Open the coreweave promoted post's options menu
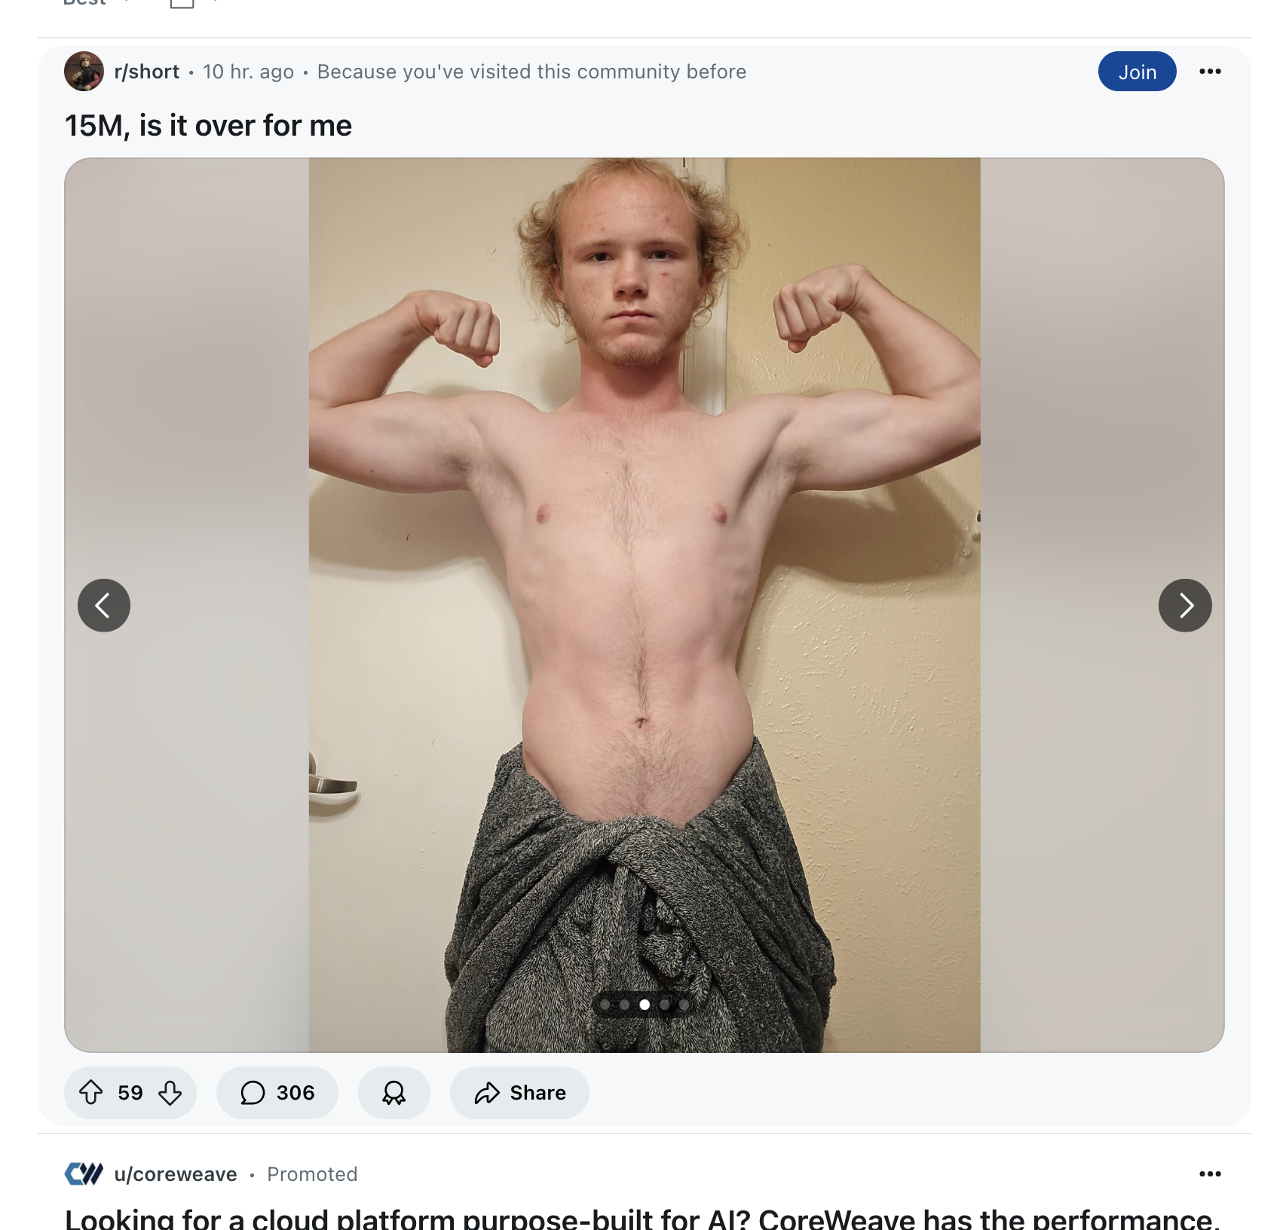 pos(1210,1173)
